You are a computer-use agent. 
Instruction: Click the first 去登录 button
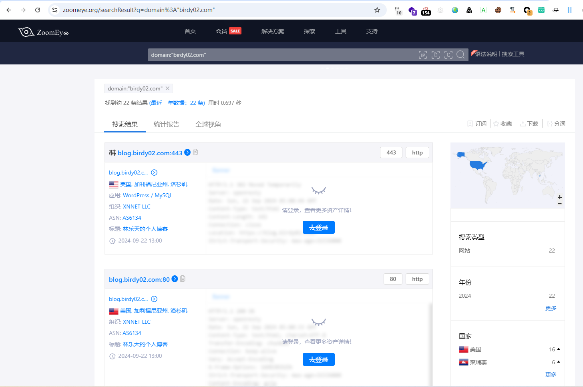click(x=318, y=227)
